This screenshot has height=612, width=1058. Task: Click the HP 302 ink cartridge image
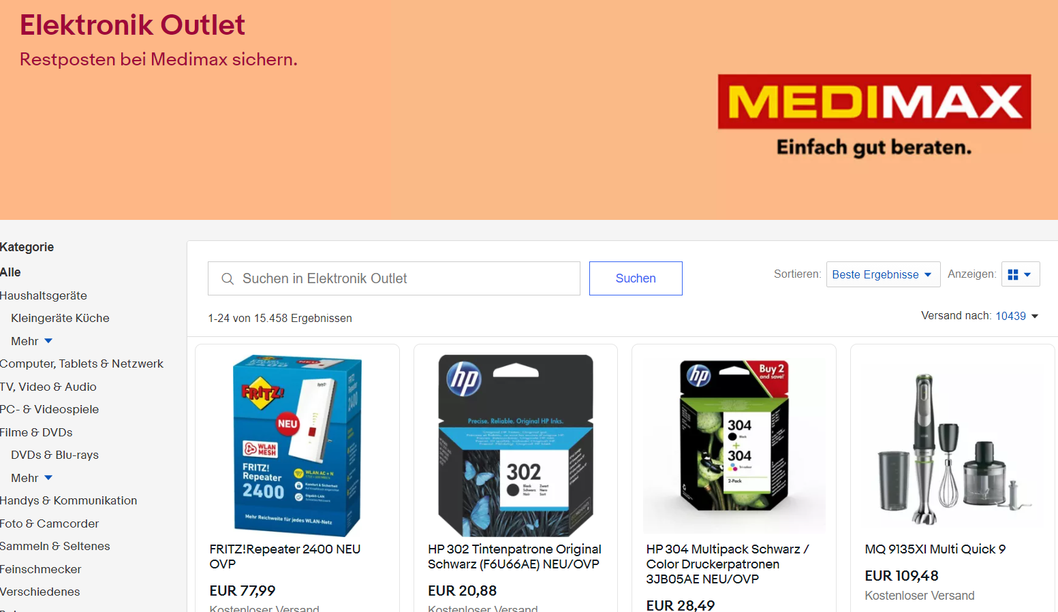516,445
